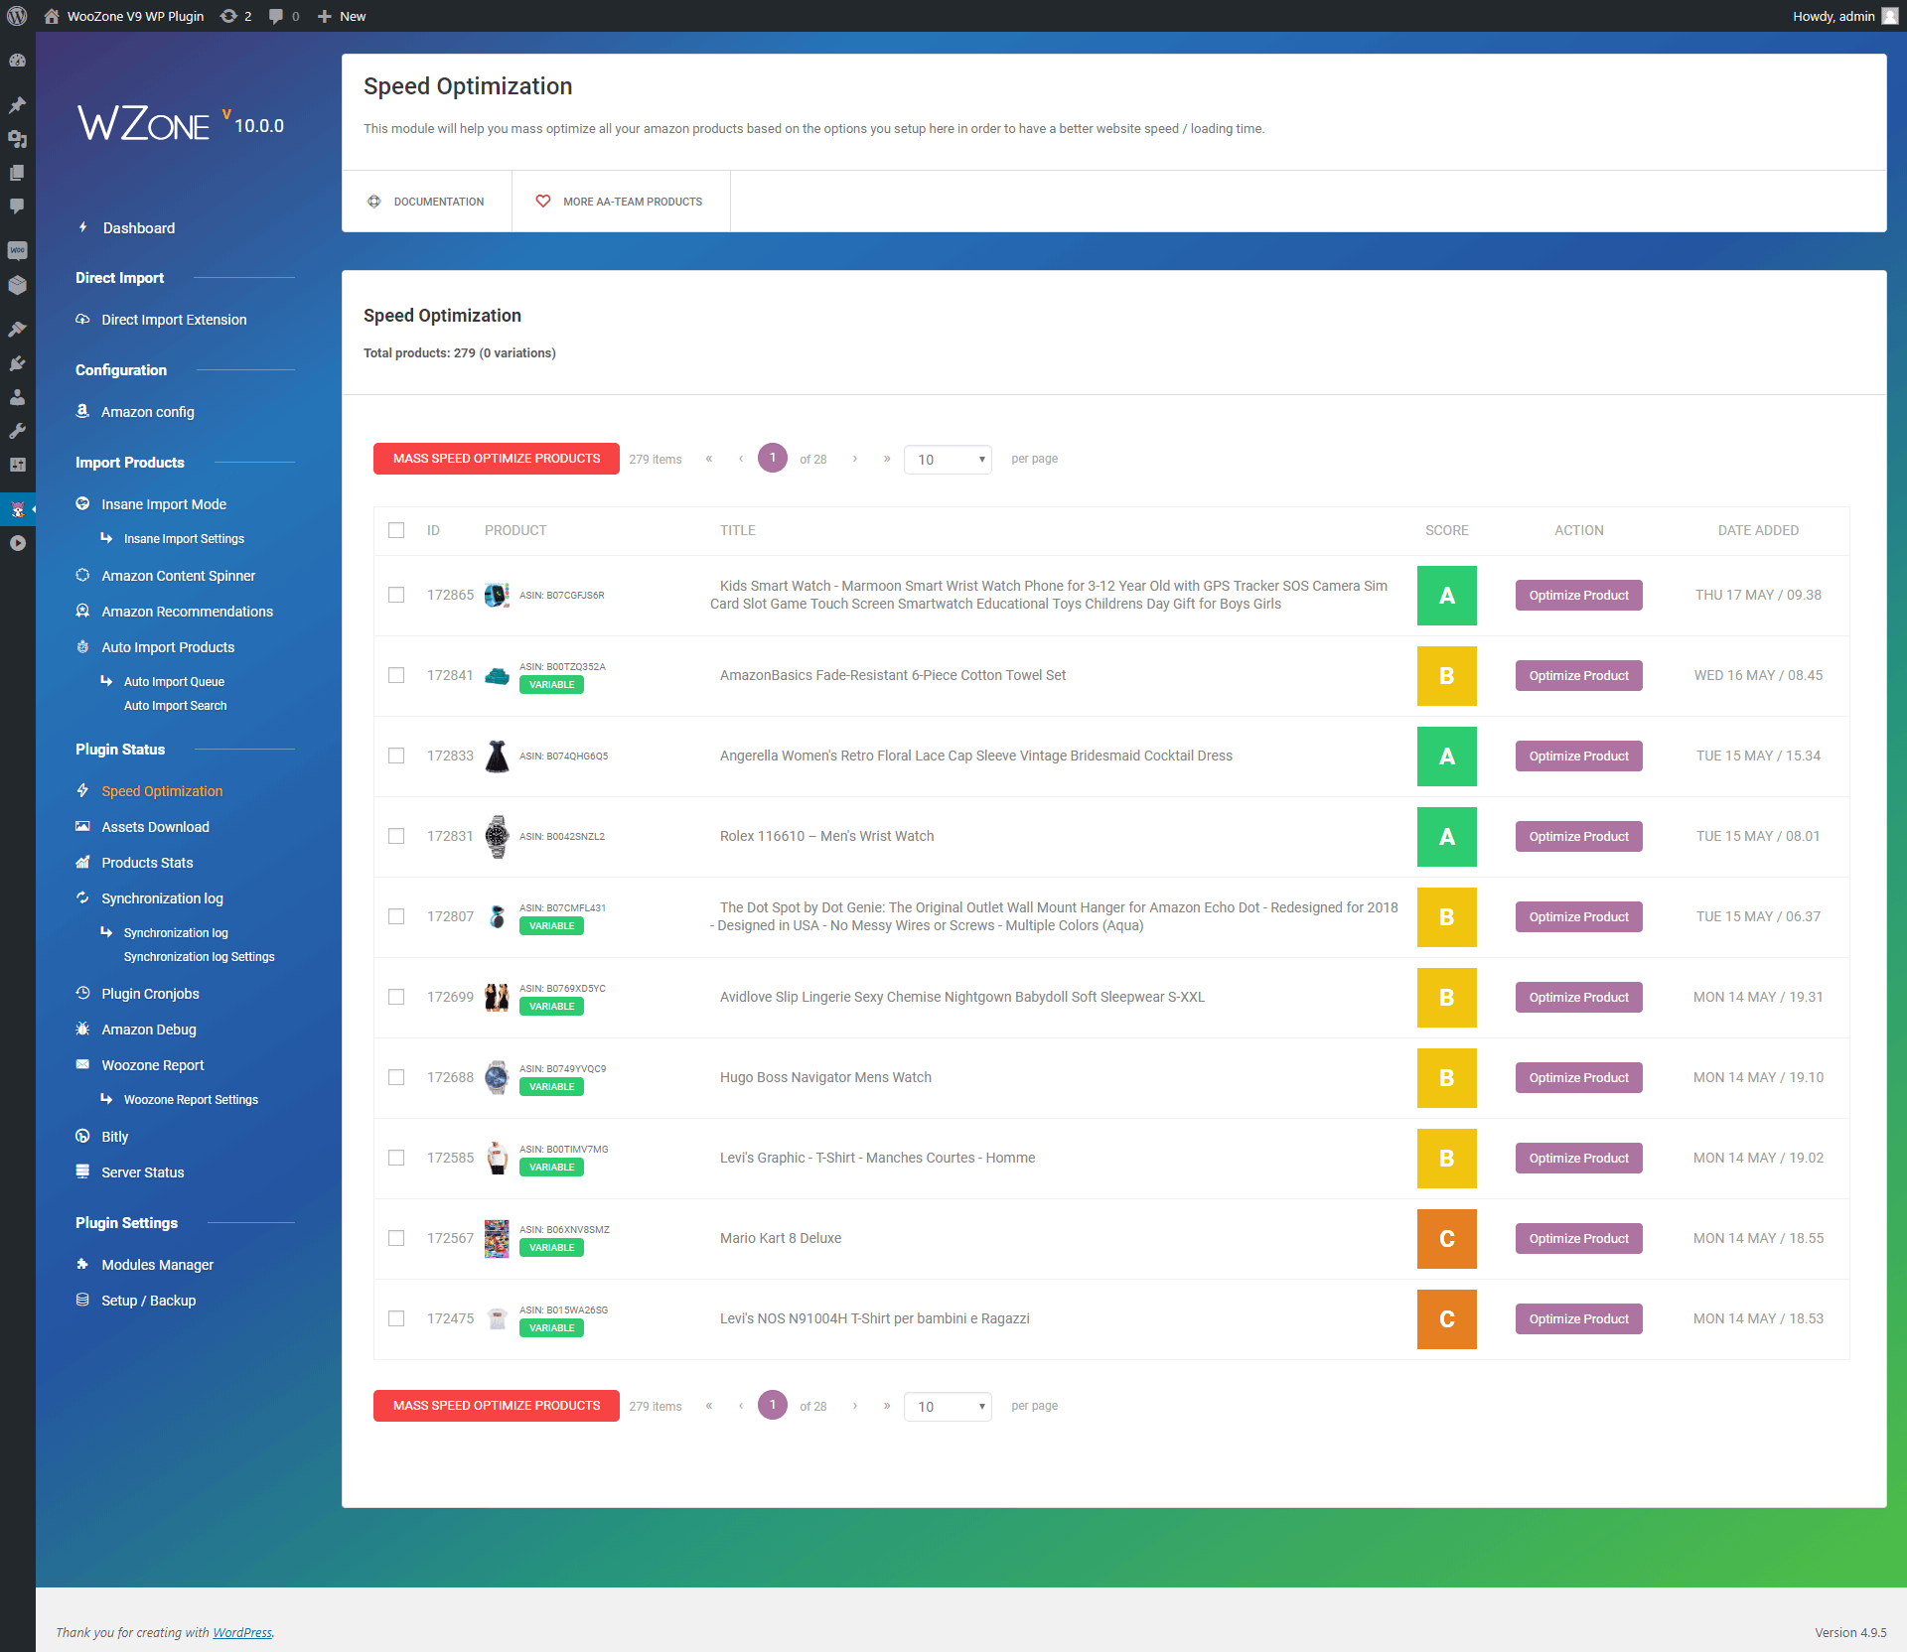Click the orange C score of Mario Kart
The image size is (1907, 1652).
pos(1447,1239)
